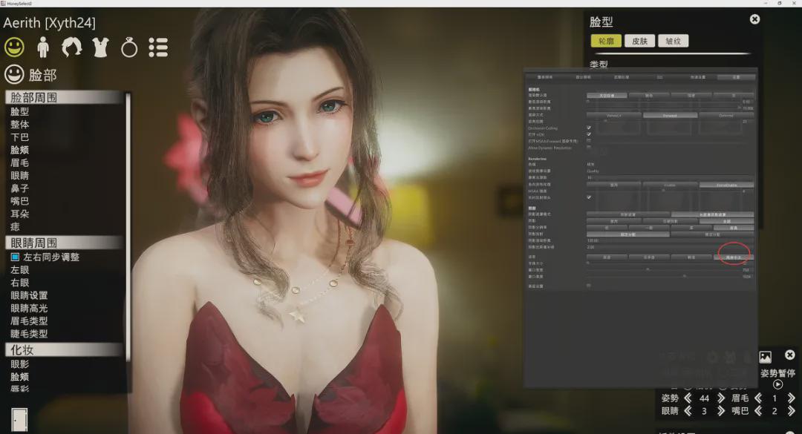Click the character name Aerith [Xyth24]
This screenshot has height=434, width=802.
pyautogui.click(x=49, y=22)
